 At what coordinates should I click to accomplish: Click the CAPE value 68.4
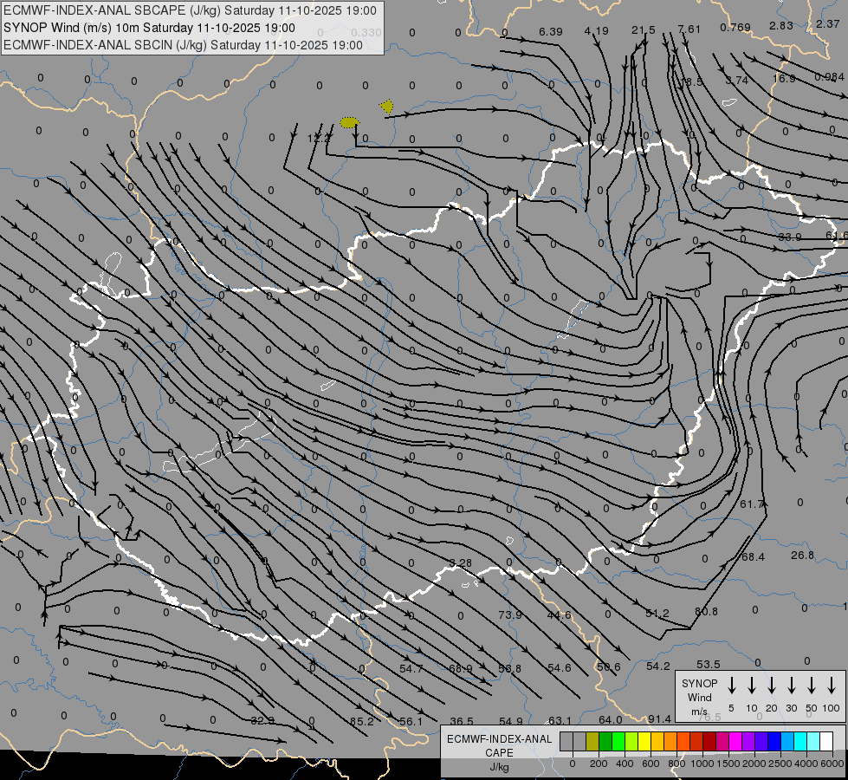(753, 557)
